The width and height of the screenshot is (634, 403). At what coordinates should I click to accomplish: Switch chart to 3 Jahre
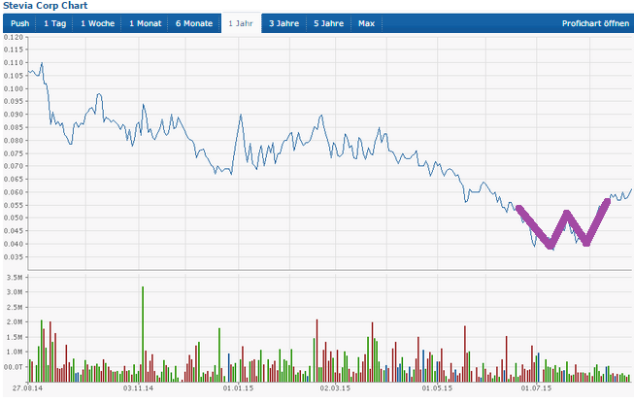click(284, 23)
